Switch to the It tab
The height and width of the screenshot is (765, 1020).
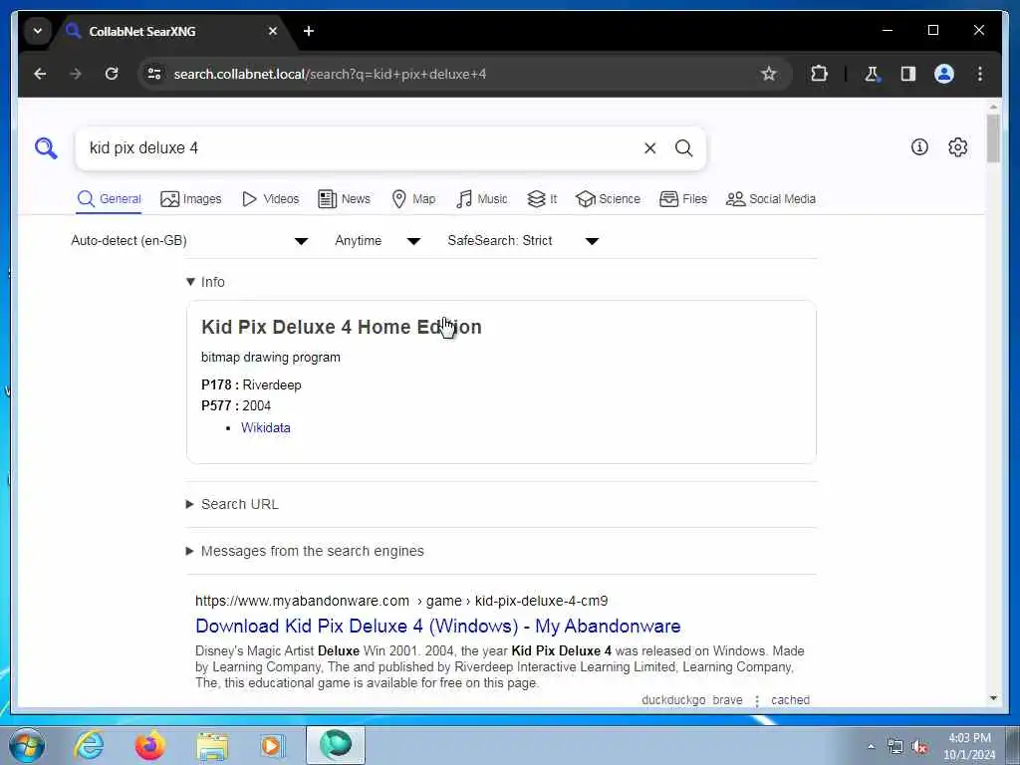[x=542, y=199]
